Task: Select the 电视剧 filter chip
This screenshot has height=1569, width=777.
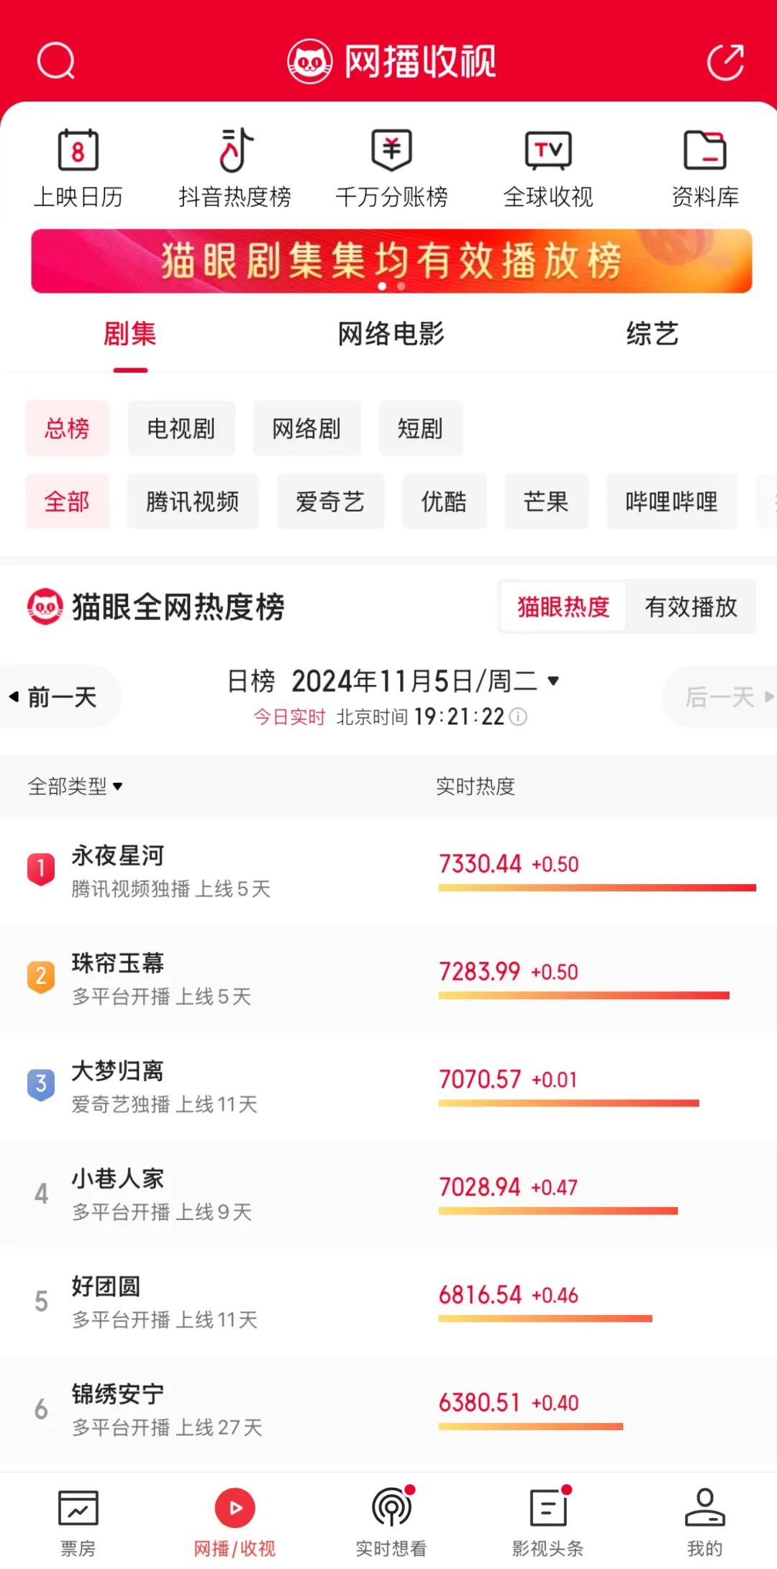Action: point(181,429)
